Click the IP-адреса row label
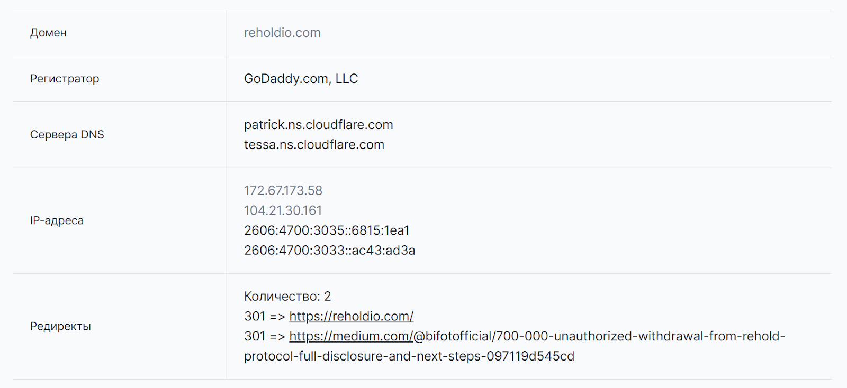The height and width of the screenshot is (388, 847). [x=57, y=220]
